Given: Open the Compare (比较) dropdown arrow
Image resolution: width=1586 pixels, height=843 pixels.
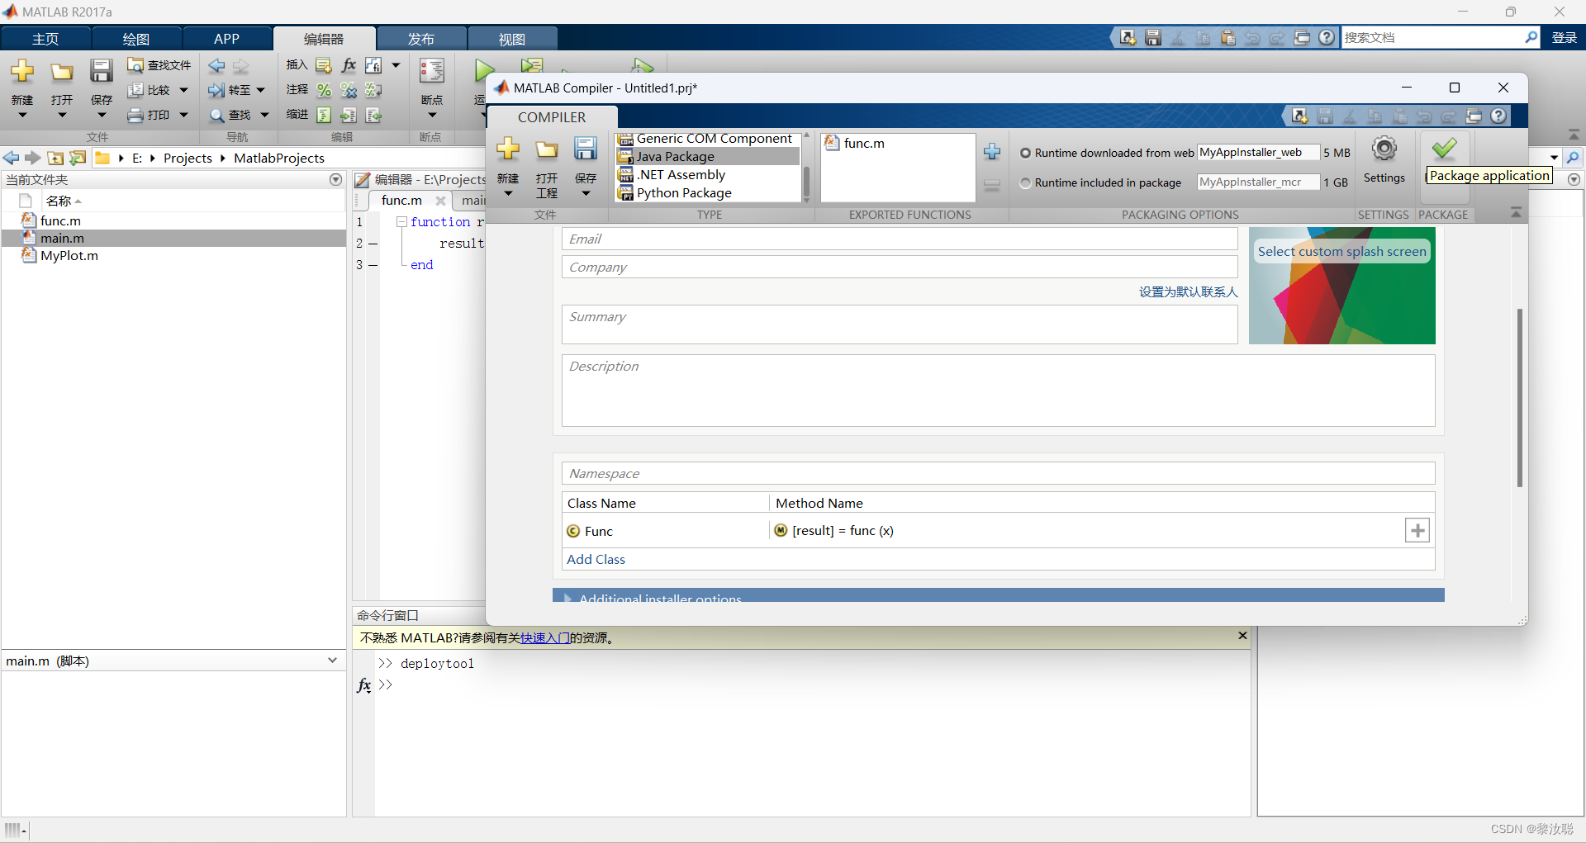Looking at the screenshot, I should (183, 90).
